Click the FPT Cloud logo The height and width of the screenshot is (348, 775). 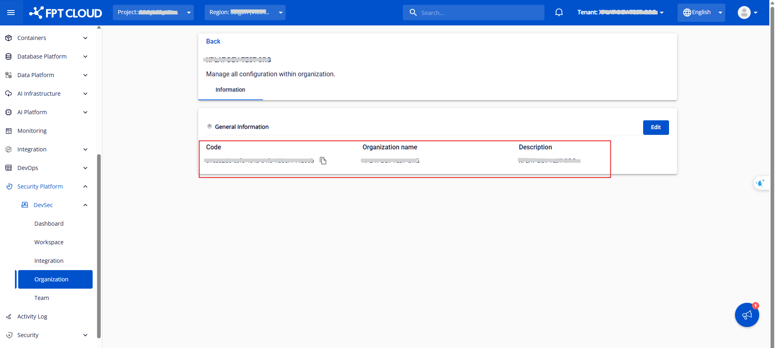click(x=66, y=13)
